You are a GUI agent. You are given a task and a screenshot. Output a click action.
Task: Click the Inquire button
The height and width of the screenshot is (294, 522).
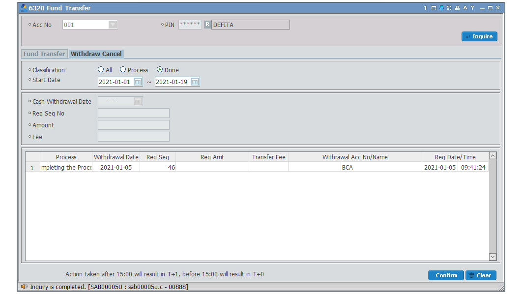[479, 36]
